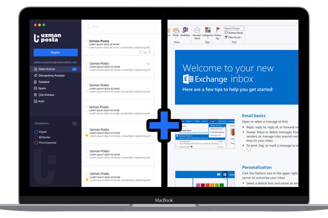
Task: Star the first email with the action icons
Action: pyautogui.click(x=86, y=47)
